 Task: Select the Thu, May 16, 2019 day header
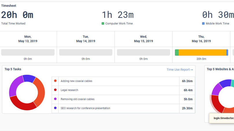click(x=201, y=39)
